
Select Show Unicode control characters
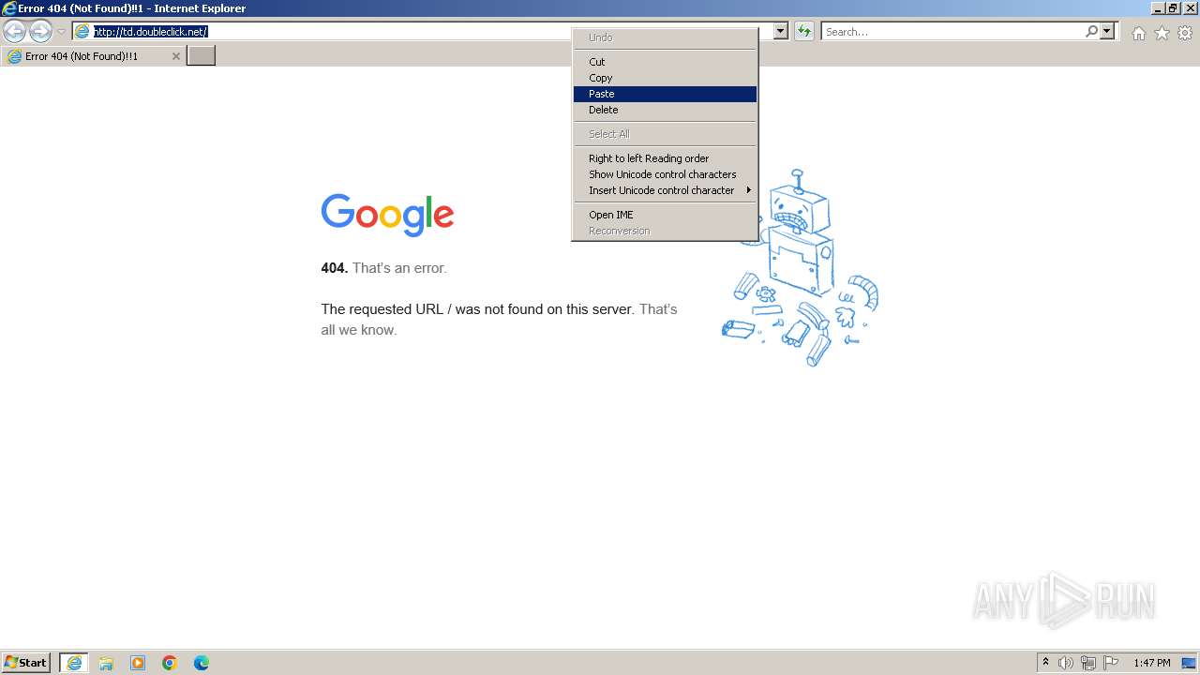pyautogui.click(x=665, y=174)
